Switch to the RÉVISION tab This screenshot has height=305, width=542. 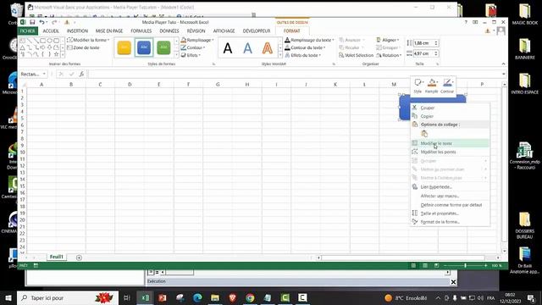[x=196, y=30]
